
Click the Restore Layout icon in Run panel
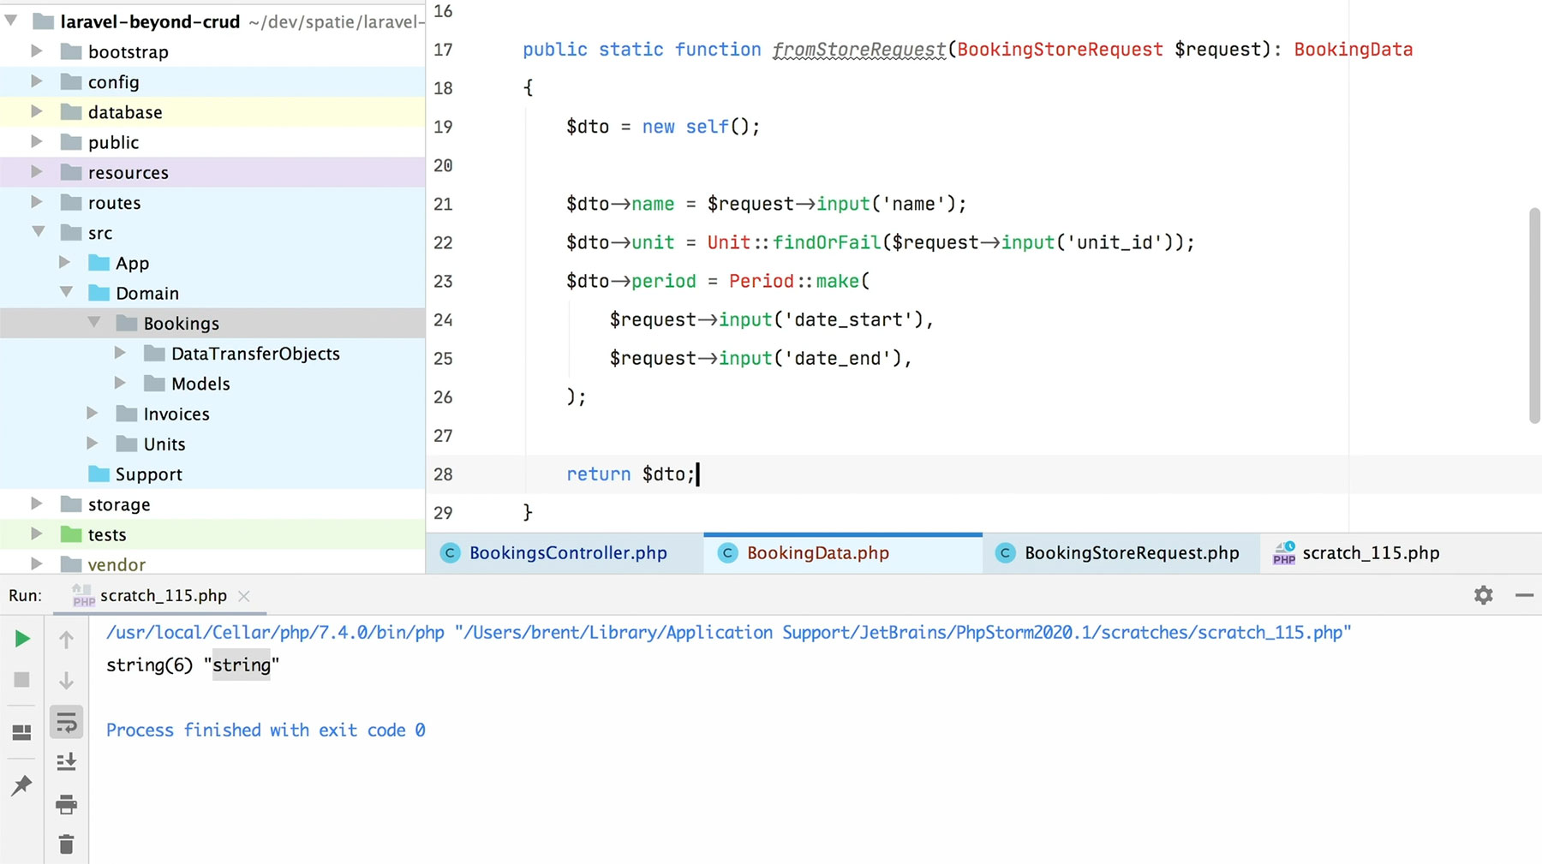click(21, 732)
